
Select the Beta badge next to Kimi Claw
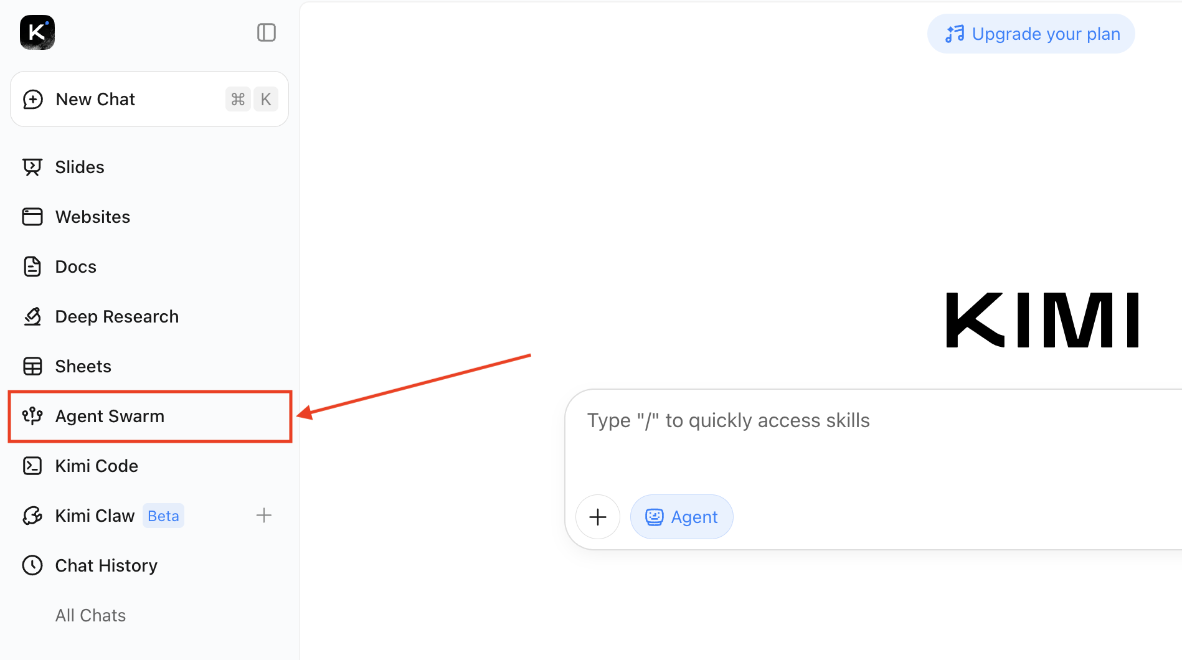point(163,516)
